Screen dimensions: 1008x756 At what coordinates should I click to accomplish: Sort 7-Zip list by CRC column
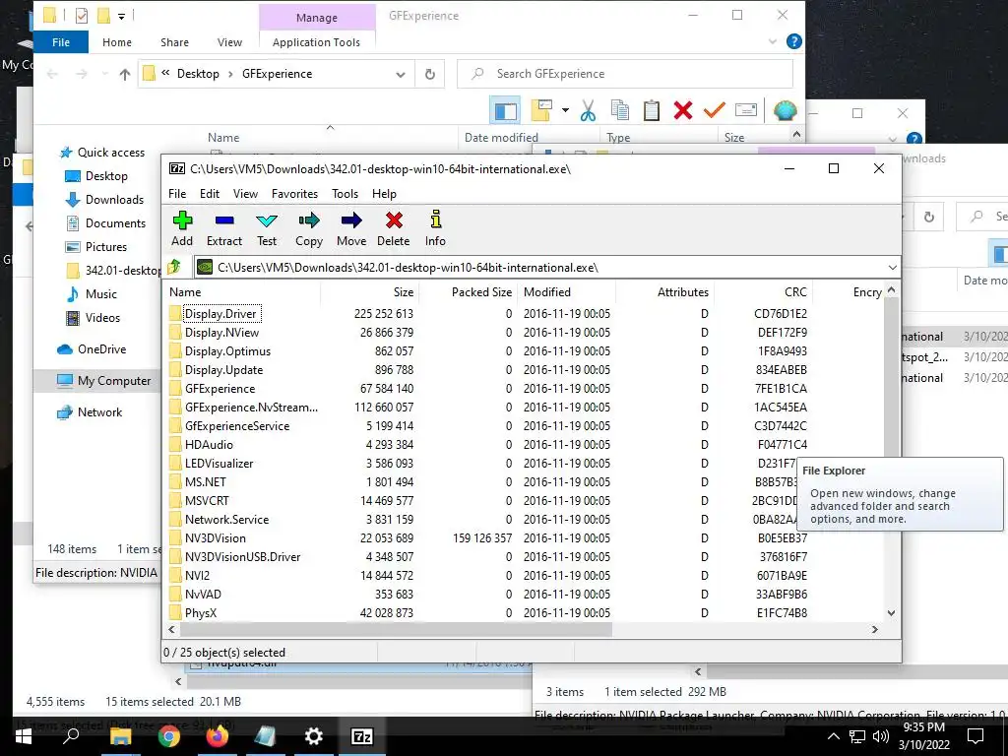(x=763, y=291)
